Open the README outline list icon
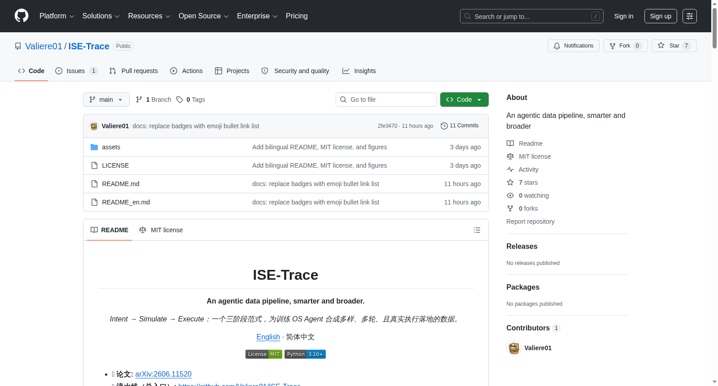718x386 pixels. [x=477, y=230]
